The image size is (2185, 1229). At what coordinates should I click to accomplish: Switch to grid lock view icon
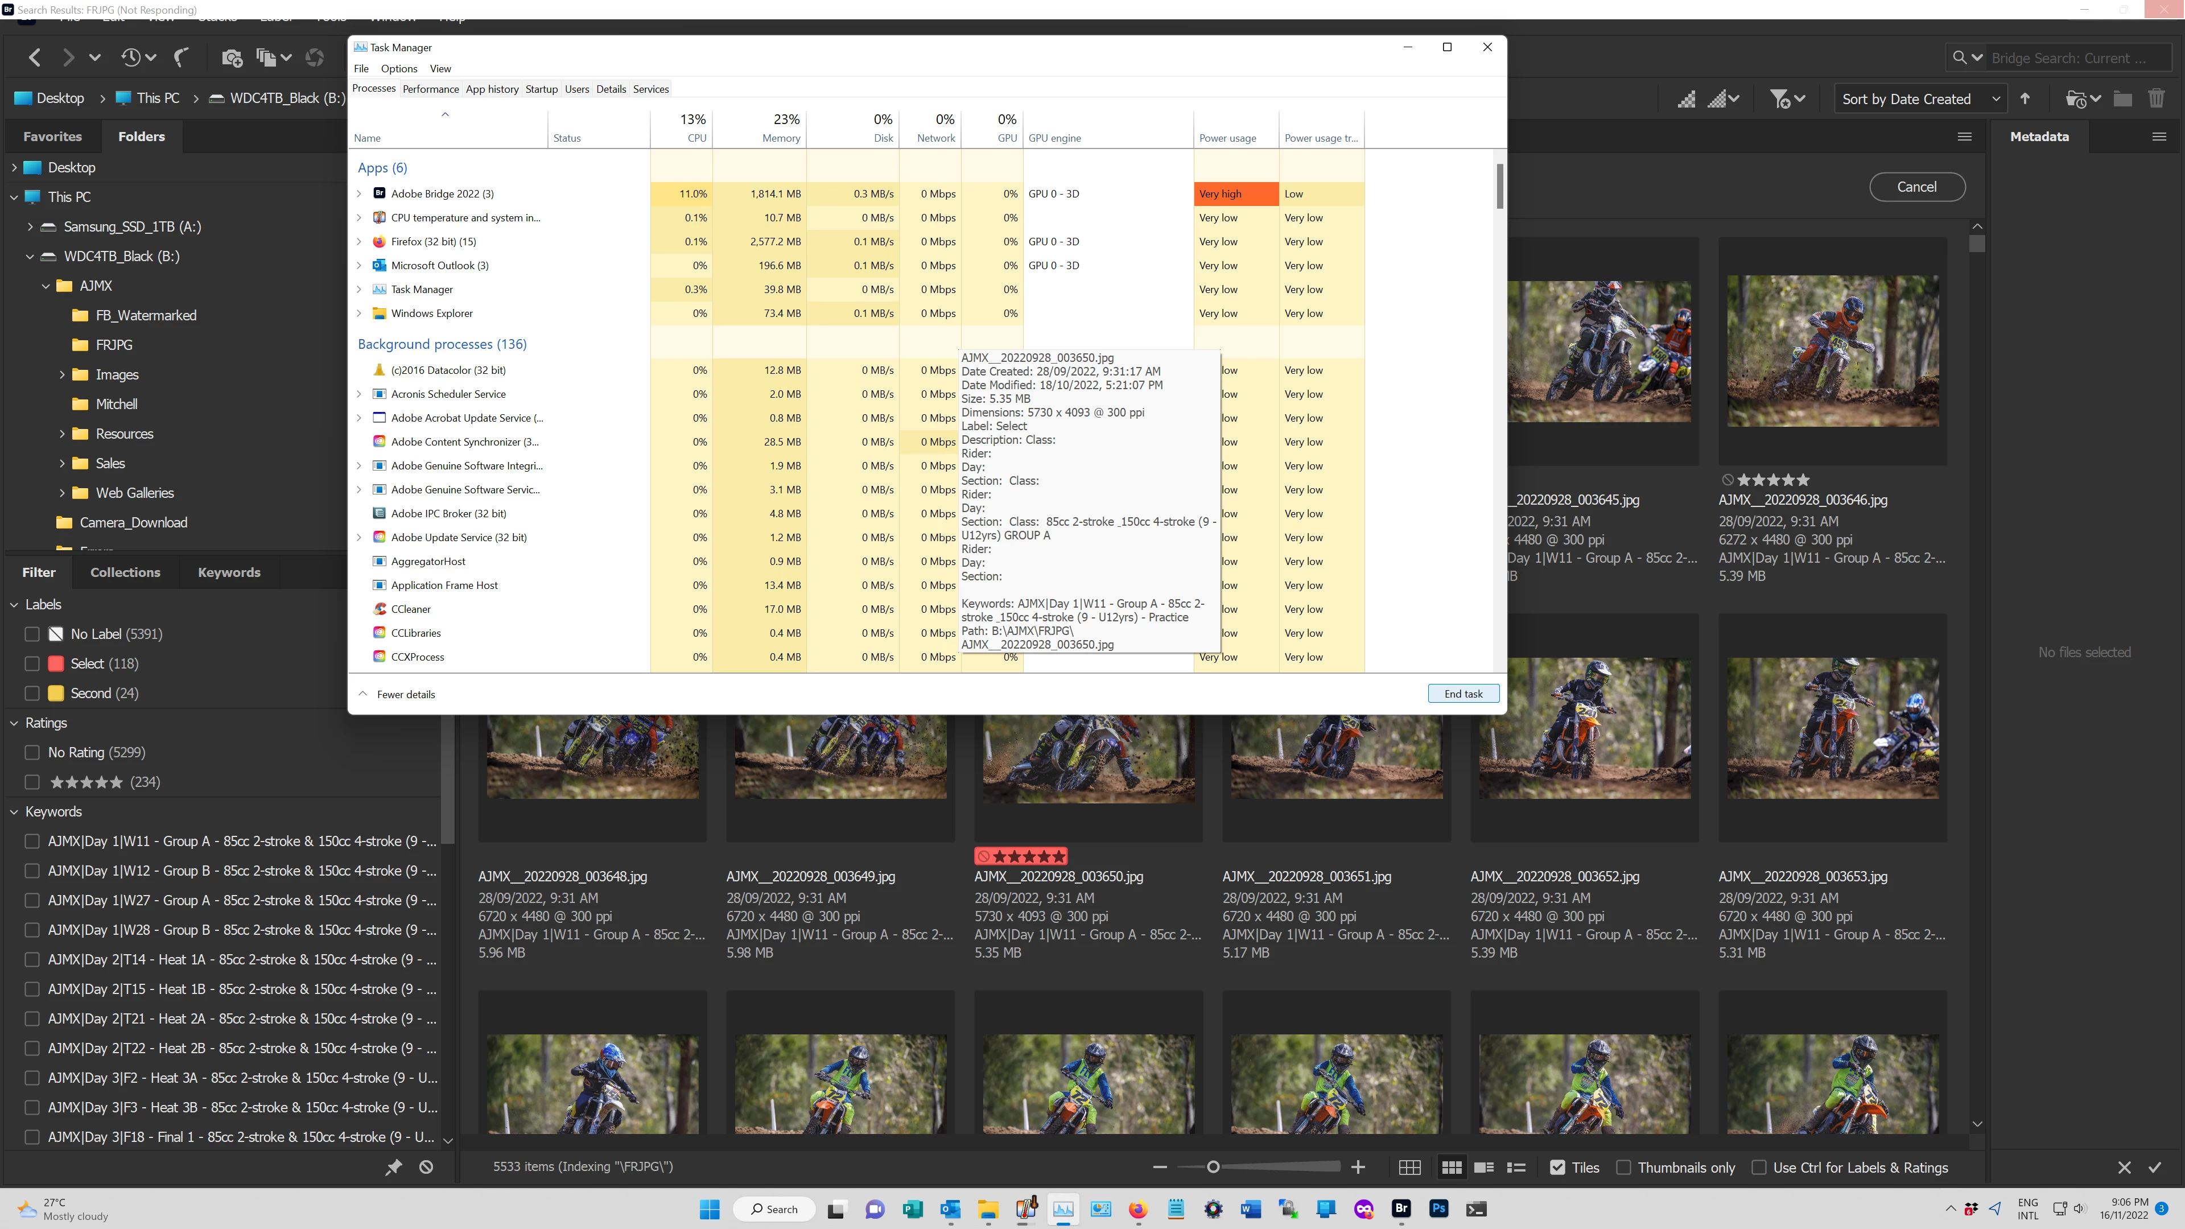(1409, 1167)
